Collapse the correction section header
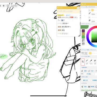 click(x=89, y=77)
